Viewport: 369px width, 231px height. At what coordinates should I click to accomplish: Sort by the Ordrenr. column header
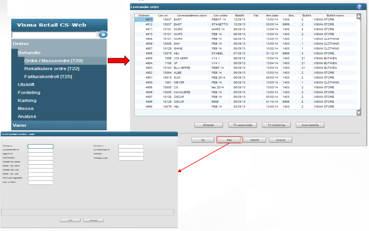coord(144,16)
